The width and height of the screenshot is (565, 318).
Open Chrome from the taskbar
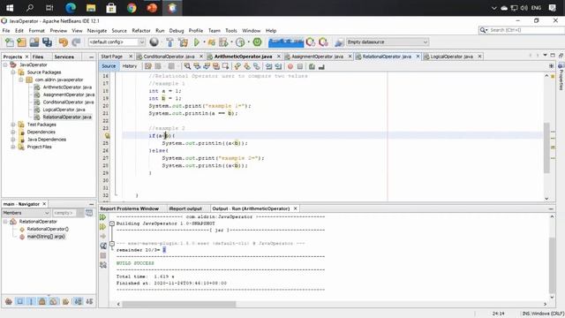point(132,8)
